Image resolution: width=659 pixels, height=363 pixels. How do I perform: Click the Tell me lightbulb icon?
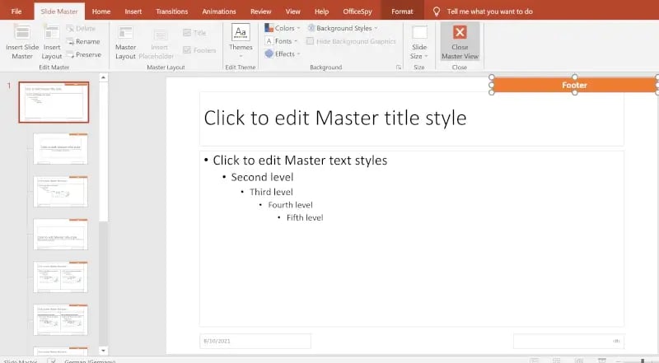pyautogui.click(x=437, y=12)
